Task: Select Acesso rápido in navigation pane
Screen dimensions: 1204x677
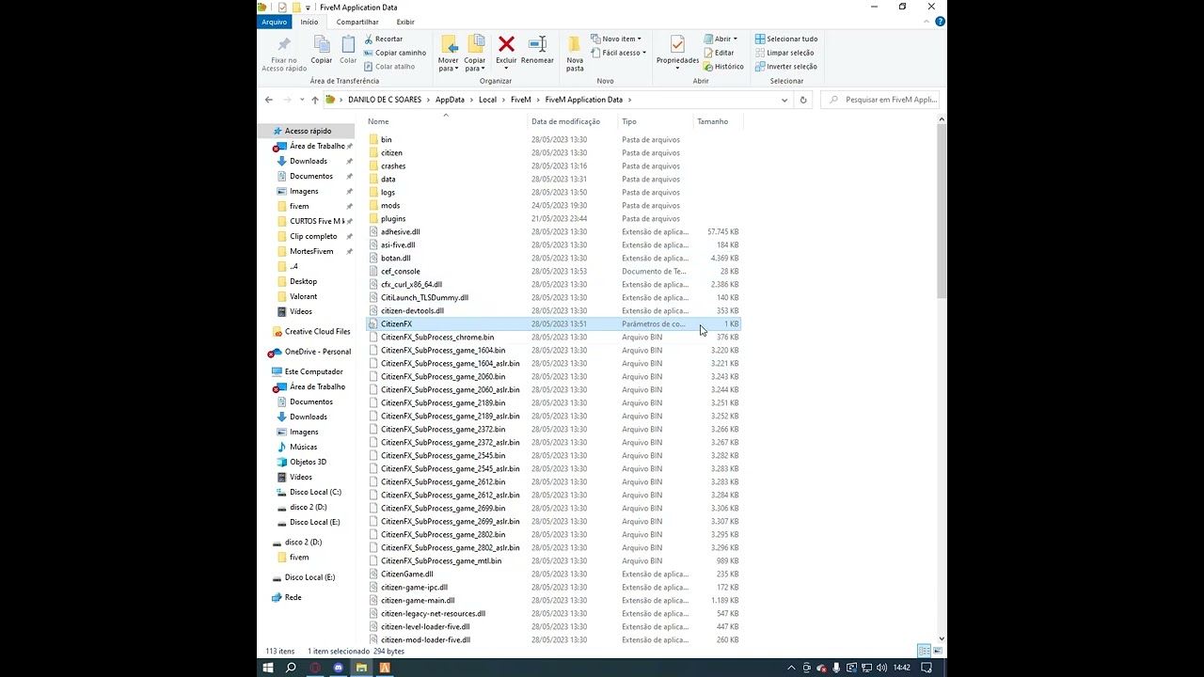Action: [x=308, y=131]
